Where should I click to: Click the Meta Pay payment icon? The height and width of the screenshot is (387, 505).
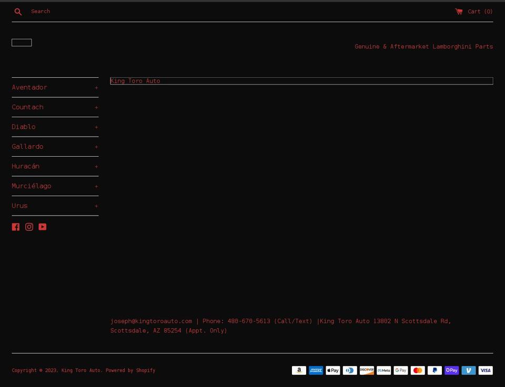click(x=383, y=370)
